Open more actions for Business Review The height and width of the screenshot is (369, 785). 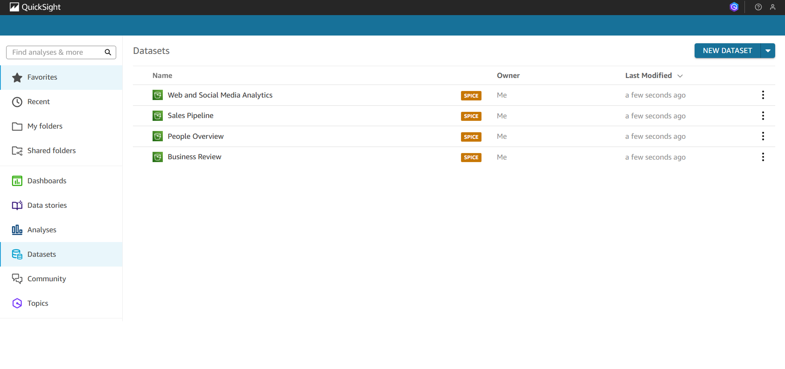(x=763, y=157)
